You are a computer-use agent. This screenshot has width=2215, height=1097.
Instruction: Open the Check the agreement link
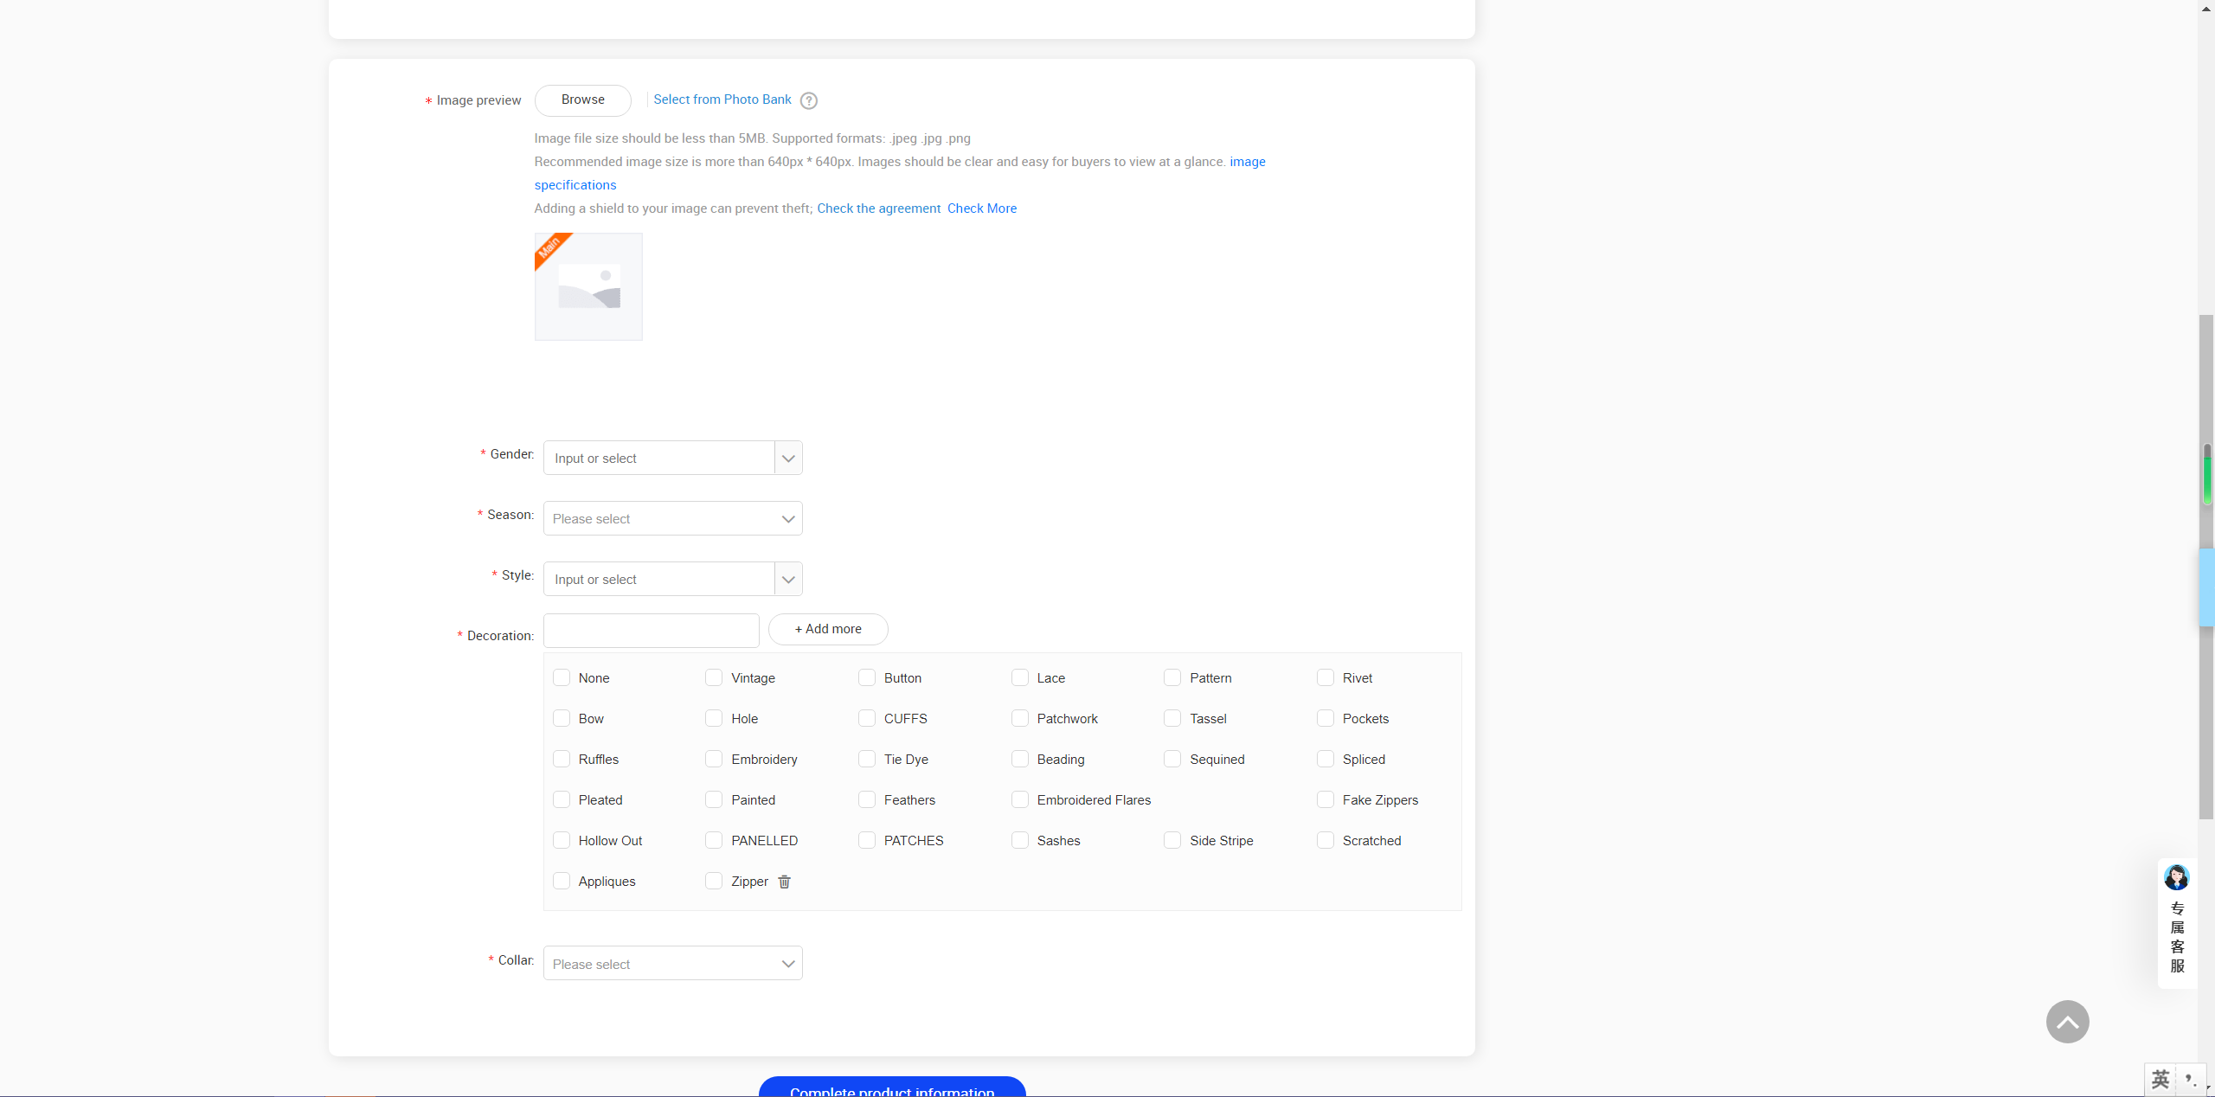878,208
